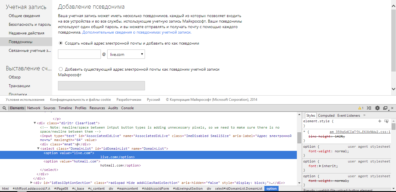
Task: Select the add existing email alias radio
Action: [x=61, y=69]
